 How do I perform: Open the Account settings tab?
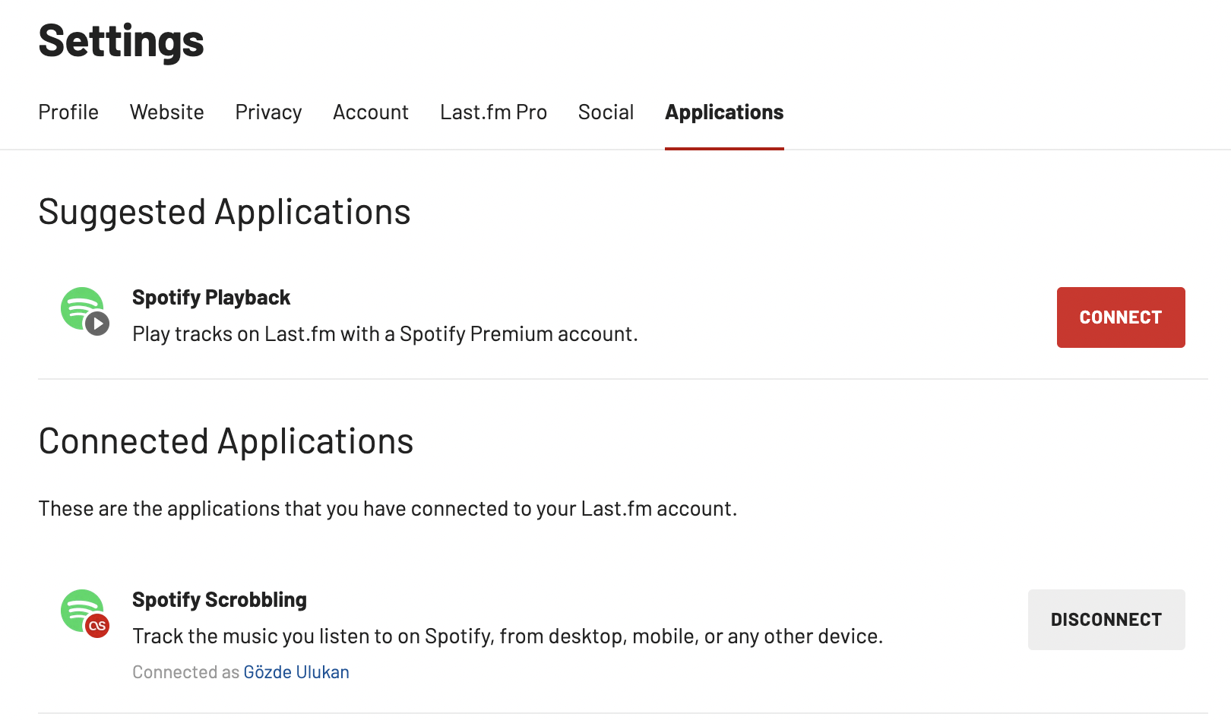click(x=371, y=112)
